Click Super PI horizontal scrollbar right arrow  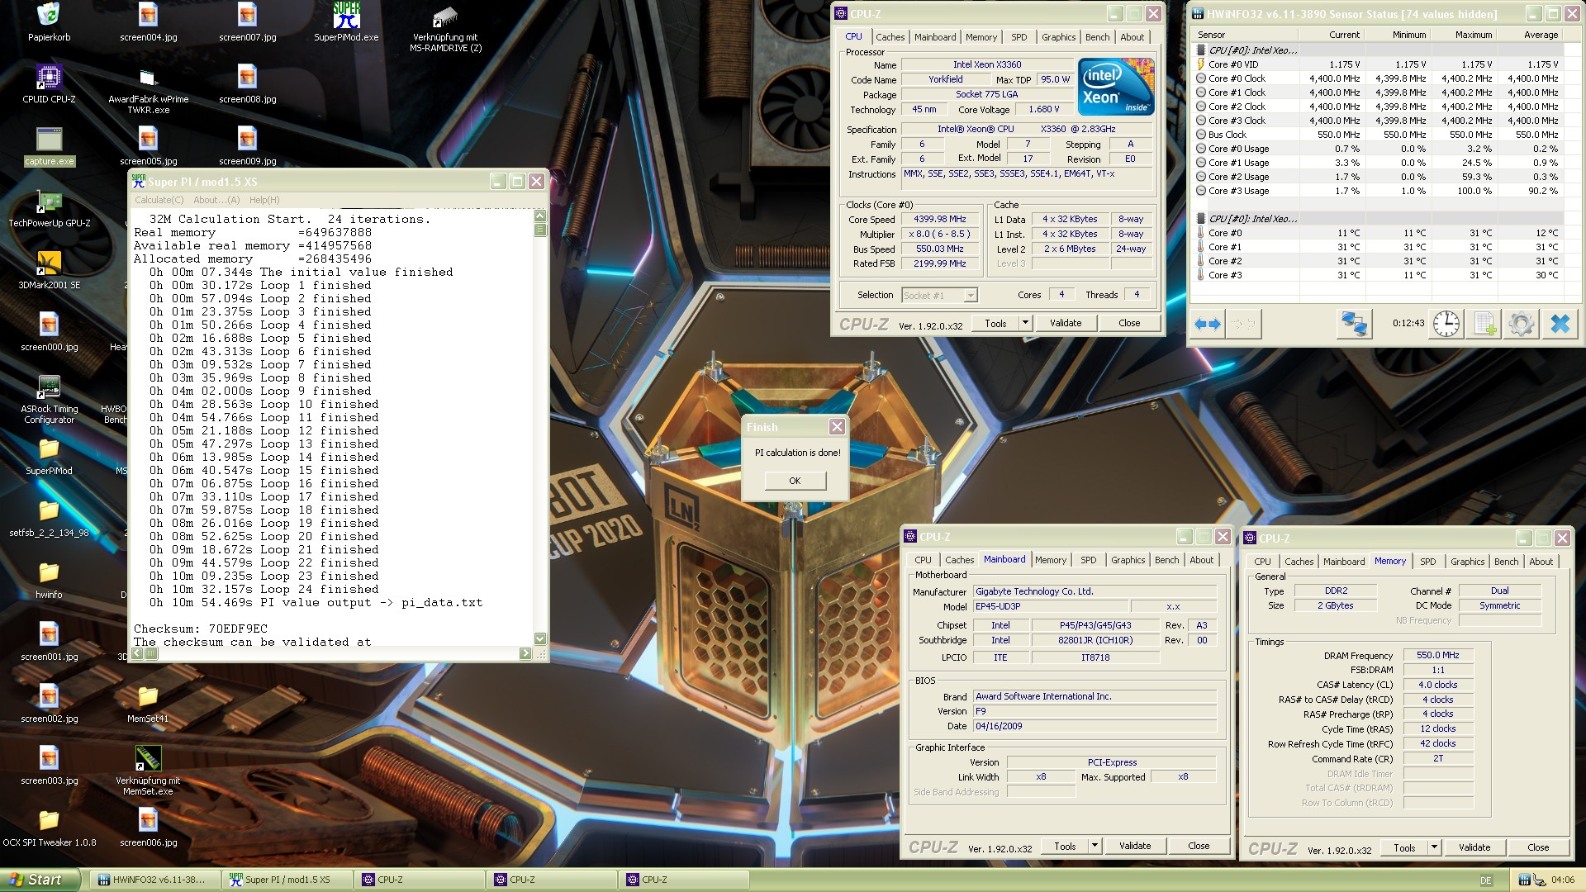(525, 653)
